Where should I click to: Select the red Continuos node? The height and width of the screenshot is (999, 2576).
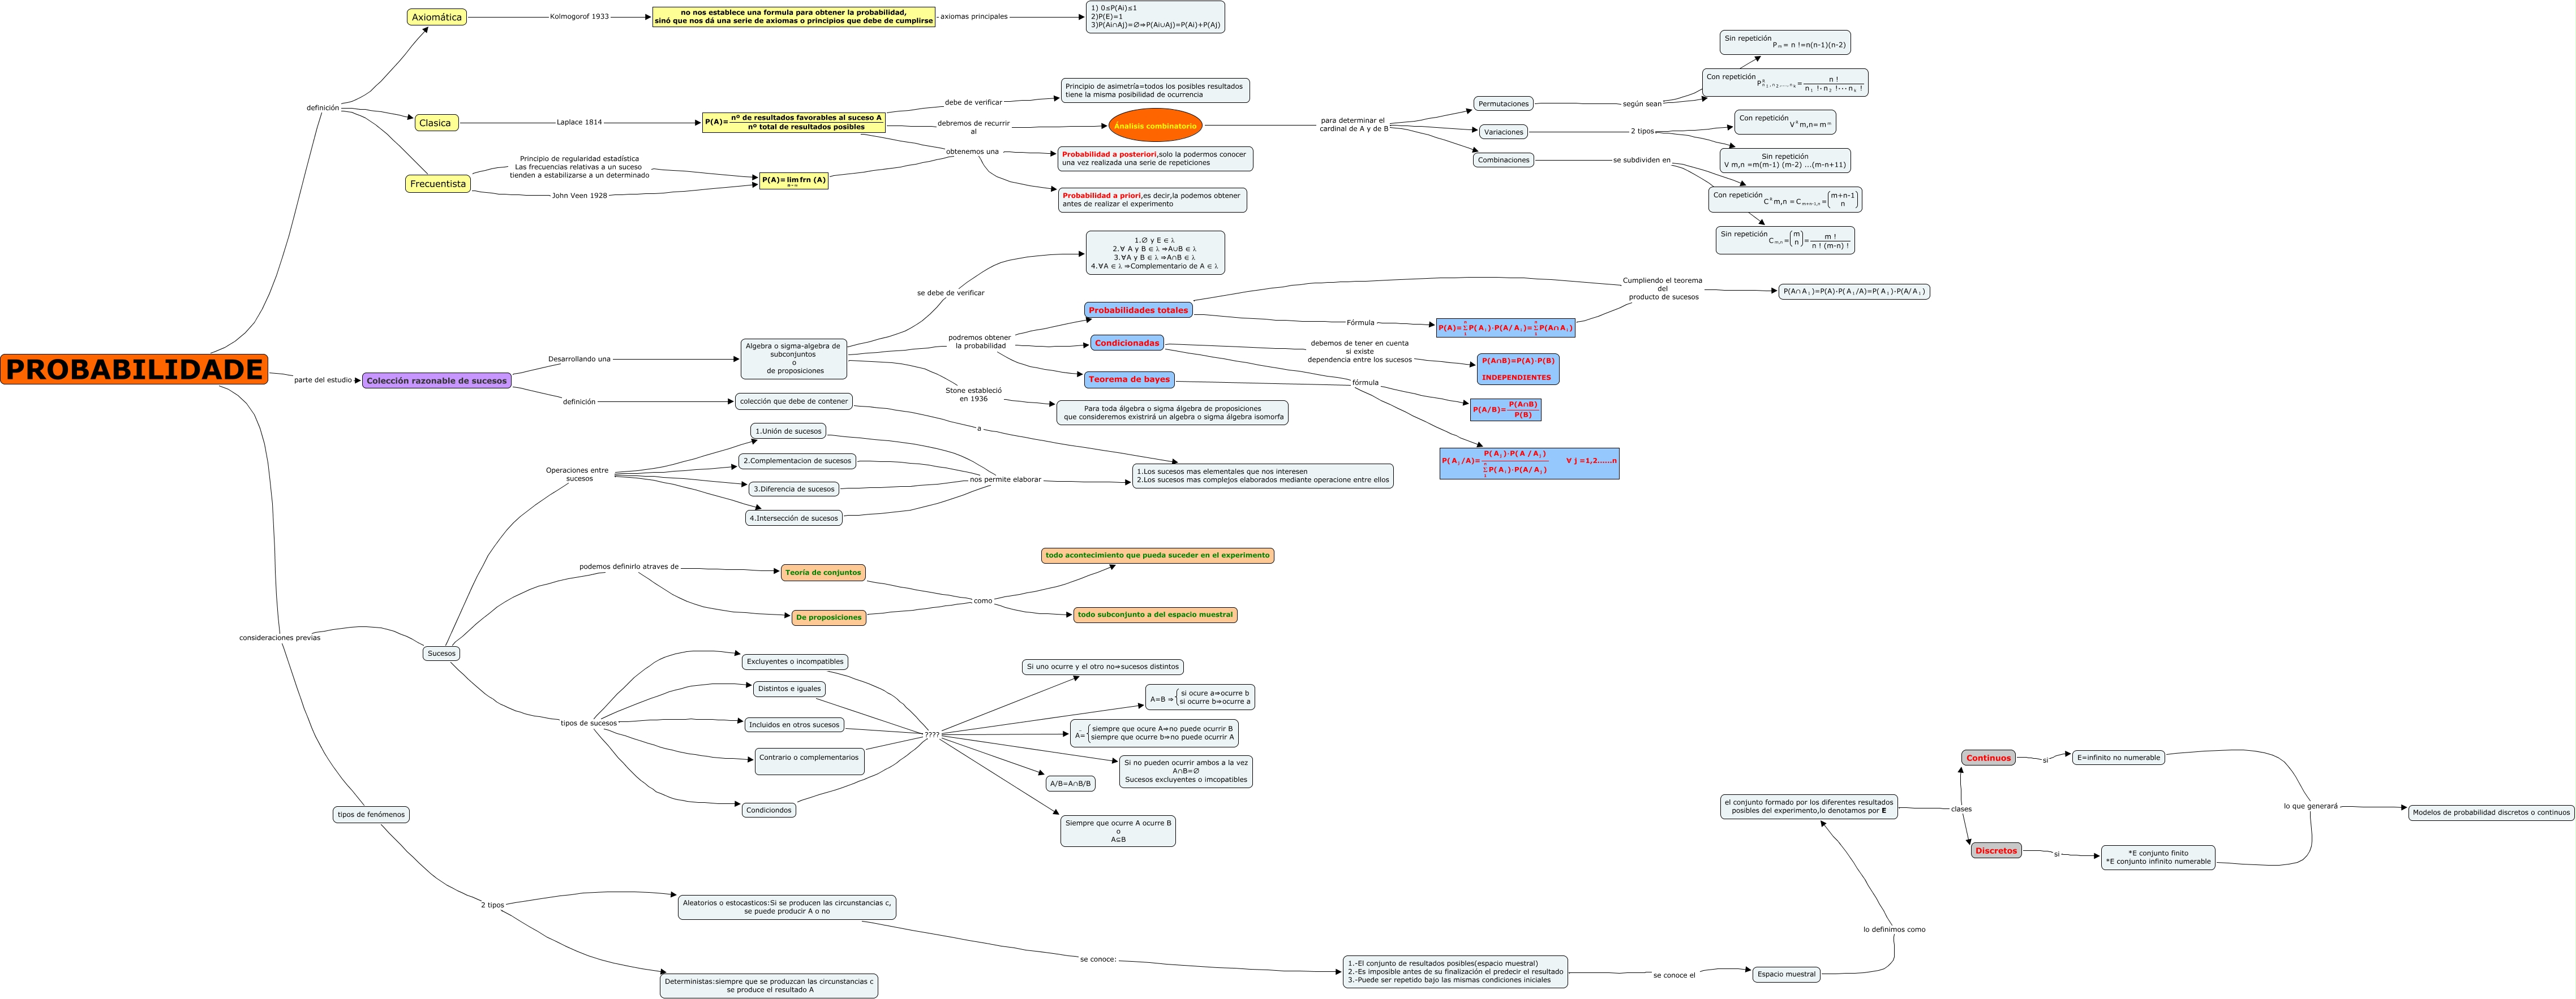(x=1988, y=758)
